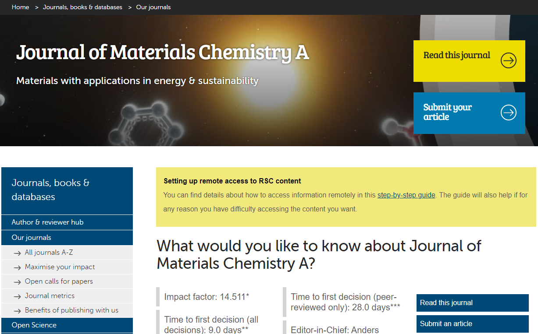Click arrow icon beside Maximise your impact
The width and height of the screenshot is (538, 334).
(x=17, y=267)
